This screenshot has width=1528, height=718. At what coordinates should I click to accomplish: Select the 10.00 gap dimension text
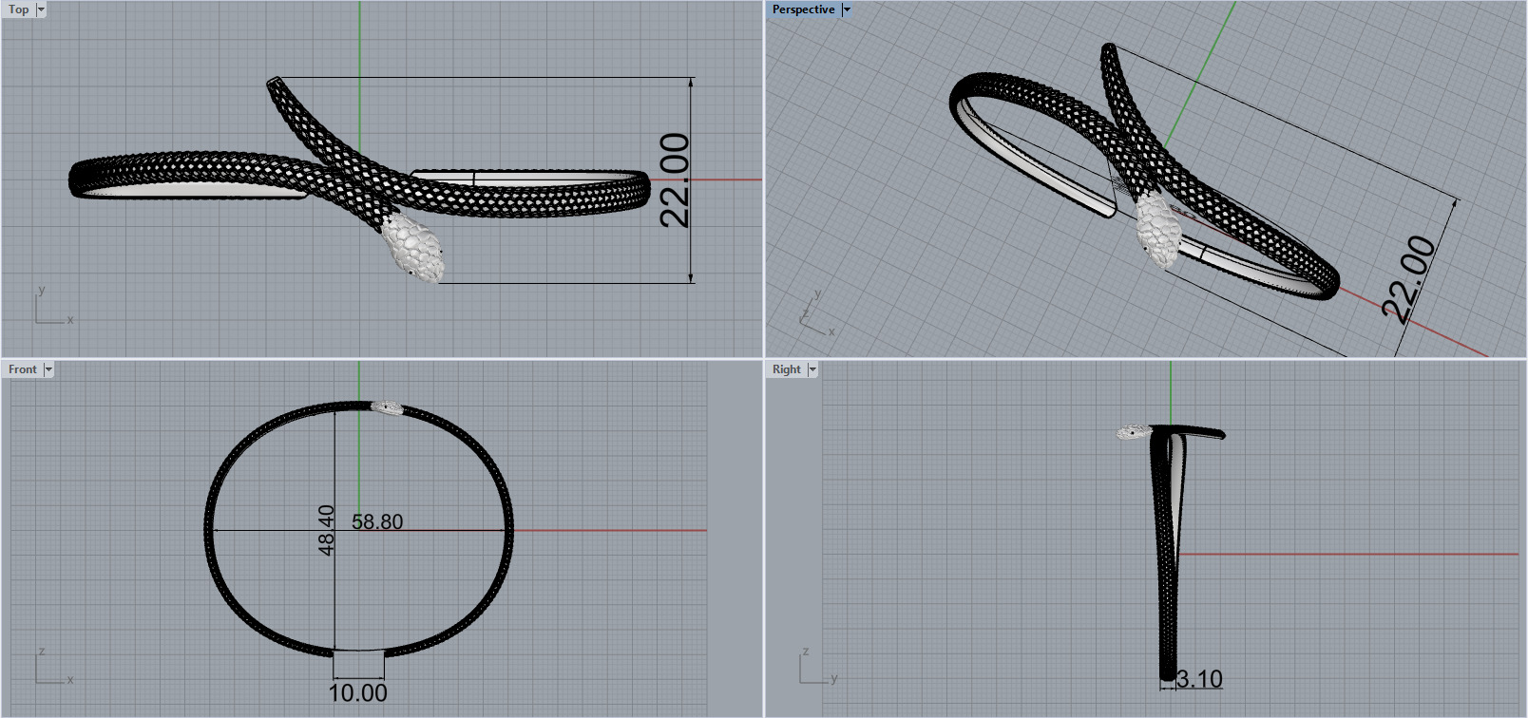click(x=358, y=693)
